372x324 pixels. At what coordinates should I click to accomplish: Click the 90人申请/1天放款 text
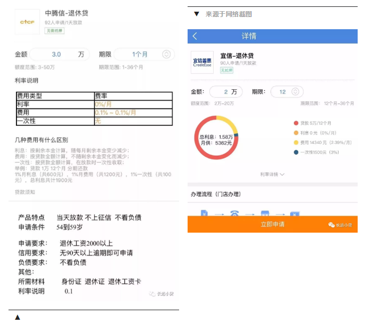238,63
